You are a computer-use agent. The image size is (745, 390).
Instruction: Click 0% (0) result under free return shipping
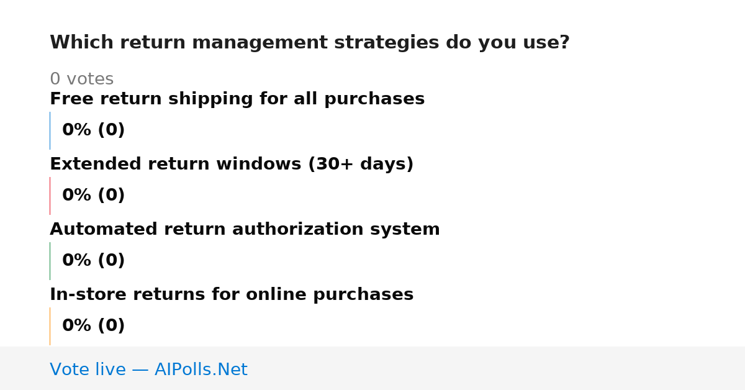pos(93,130)
